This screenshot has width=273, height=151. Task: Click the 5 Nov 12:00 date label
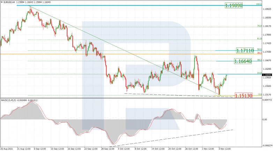(x=225, y=149)
